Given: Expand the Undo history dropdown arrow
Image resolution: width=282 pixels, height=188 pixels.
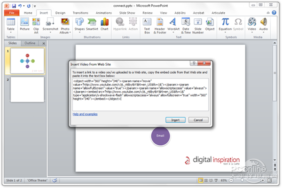Looking at the screenshot, I should tap(24, 6).
